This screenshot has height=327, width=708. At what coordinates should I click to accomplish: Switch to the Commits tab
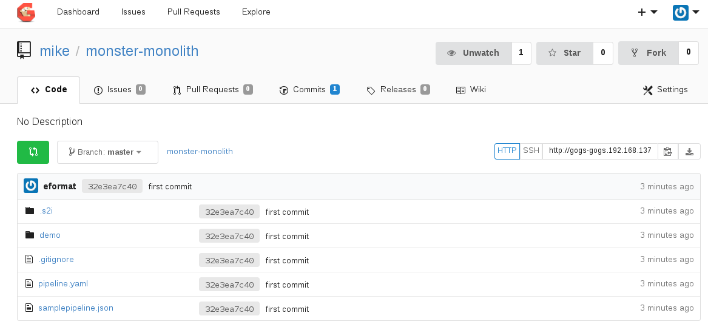(309, 90)
